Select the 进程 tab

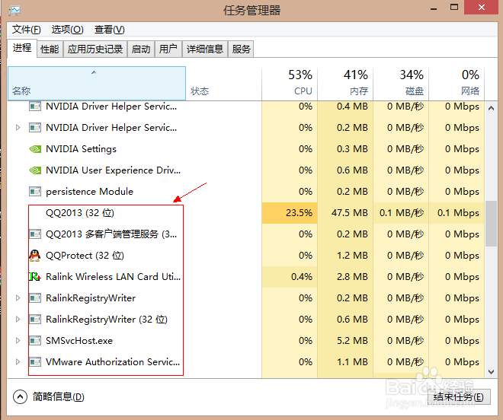[x=22, y=49]
